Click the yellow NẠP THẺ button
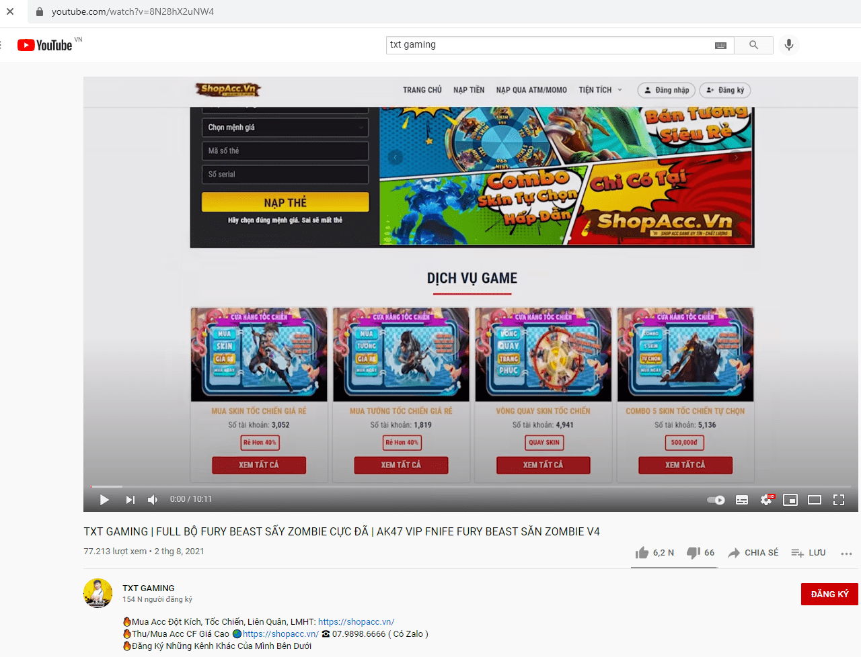 [x=285, y=202]
